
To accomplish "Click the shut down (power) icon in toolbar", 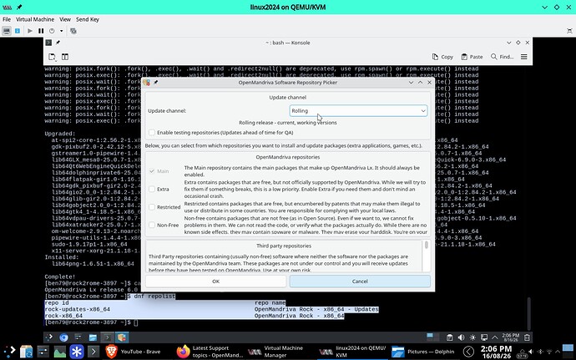I will coord(52,31).
